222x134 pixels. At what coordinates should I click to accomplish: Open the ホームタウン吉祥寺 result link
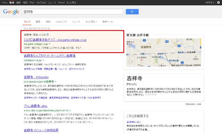tap(50, 56)
